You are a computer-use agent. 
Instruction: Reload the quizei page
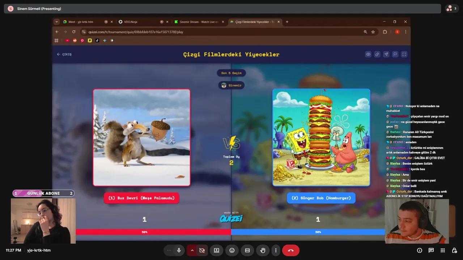coord(74,32)
